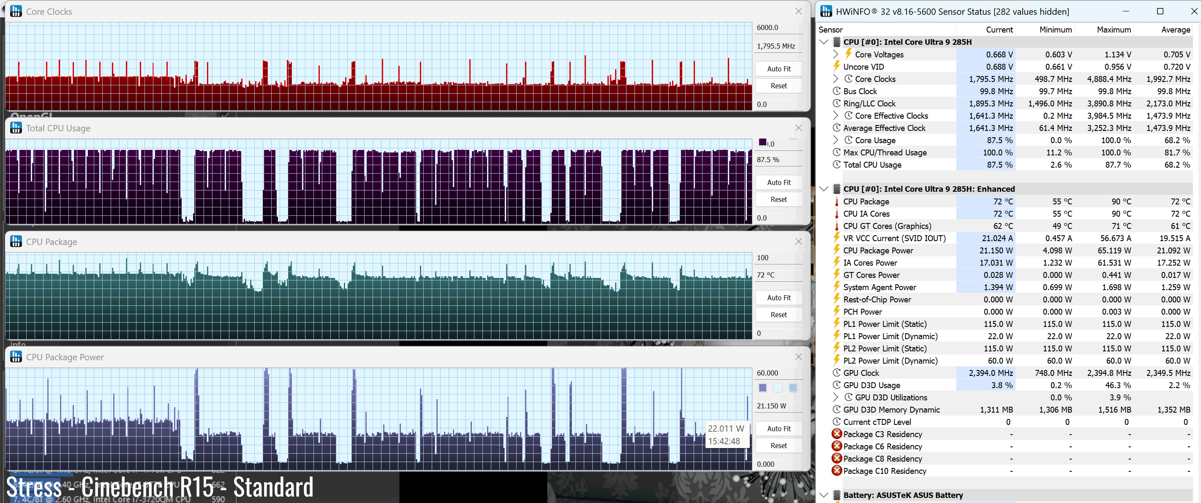Expand the Core Usage row
Image resolution: width=1201 pixels, height=503 pixels.
pos(836,140)
